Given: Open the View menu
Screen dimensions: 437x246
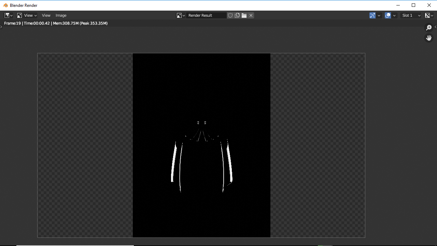Looking at the screenshot, I should click(46, 15).
